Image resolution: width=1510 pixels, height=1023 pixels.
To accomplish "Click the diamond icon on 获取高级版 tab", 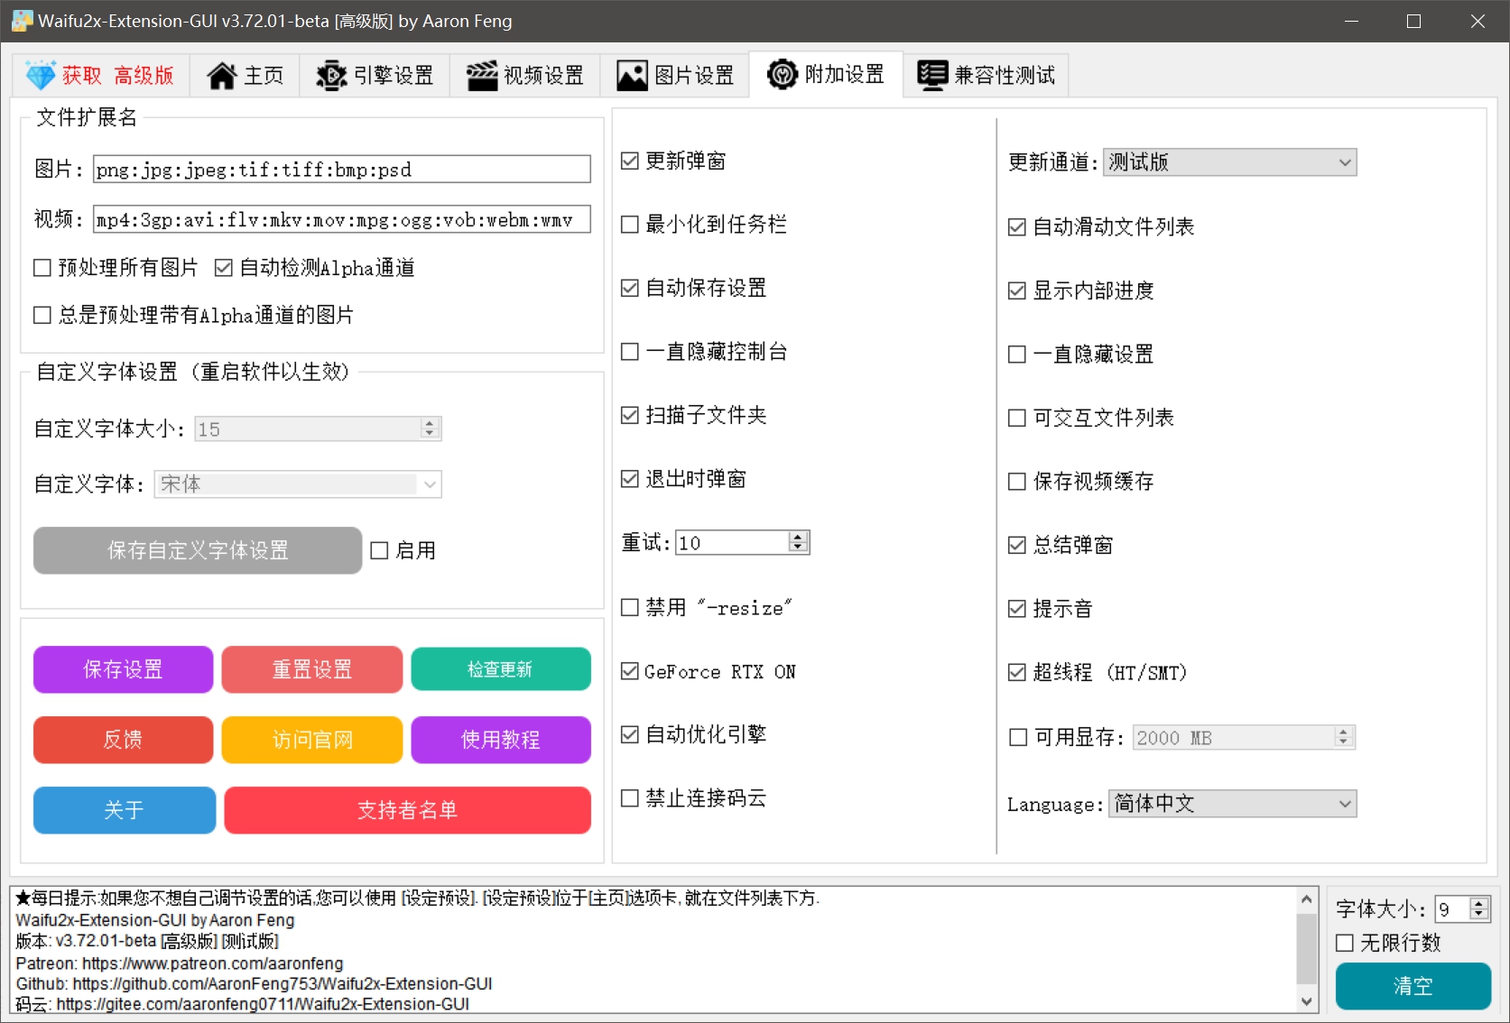I will tap(41, 75).
